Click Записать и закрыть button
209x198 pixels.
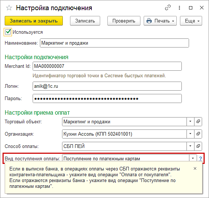click(34, 21)
